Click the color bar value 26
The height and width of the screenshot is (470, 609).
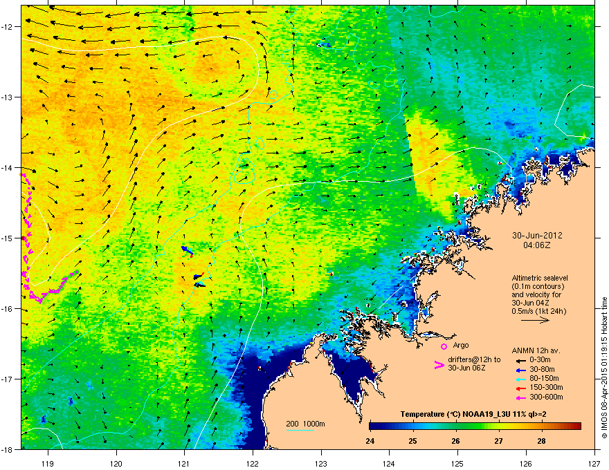[455, 441]
